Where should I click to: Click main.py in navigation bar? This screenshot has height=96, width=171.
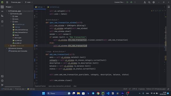(x=32, y=89)
